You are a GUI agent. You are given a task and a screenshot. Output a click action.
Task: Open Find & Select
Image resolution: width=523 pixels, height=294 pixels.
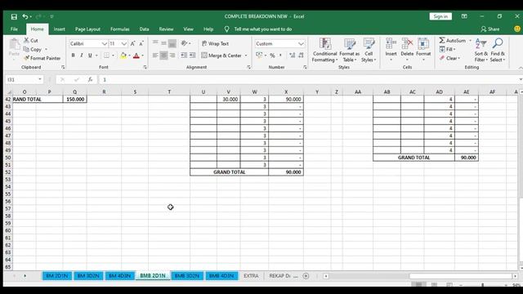(x=498, y=50)
